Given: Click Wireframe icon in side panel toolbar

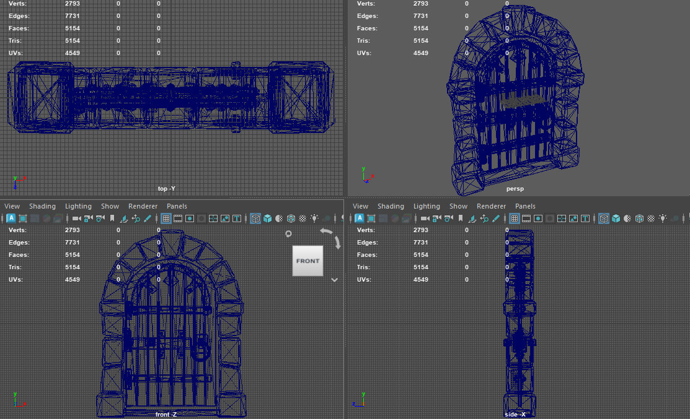Looking at the screenshot, I should pyautogui.click(x=604, y=218).
